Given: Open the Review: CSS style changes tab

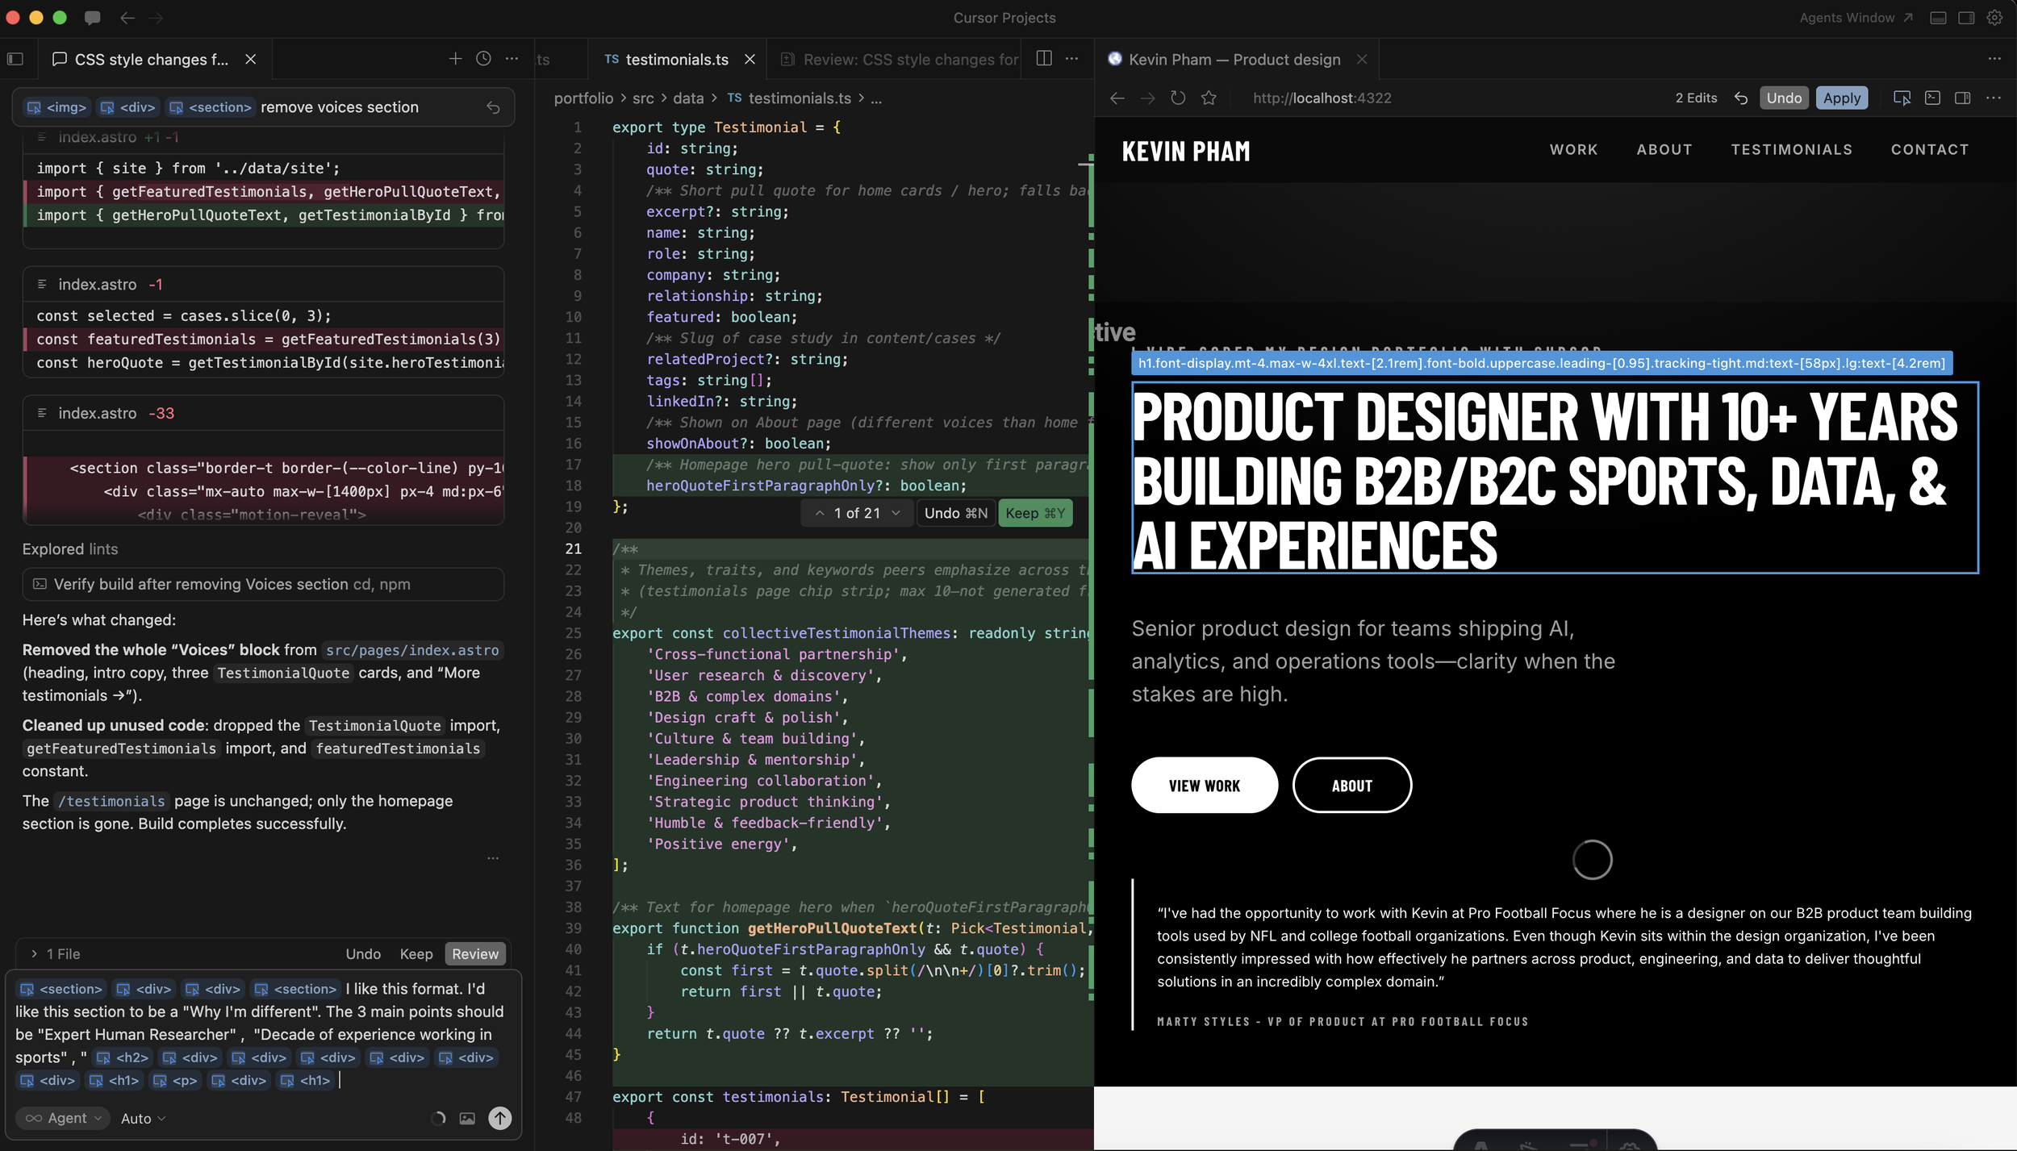Looking at the screenshot, I should click(900, 60).
